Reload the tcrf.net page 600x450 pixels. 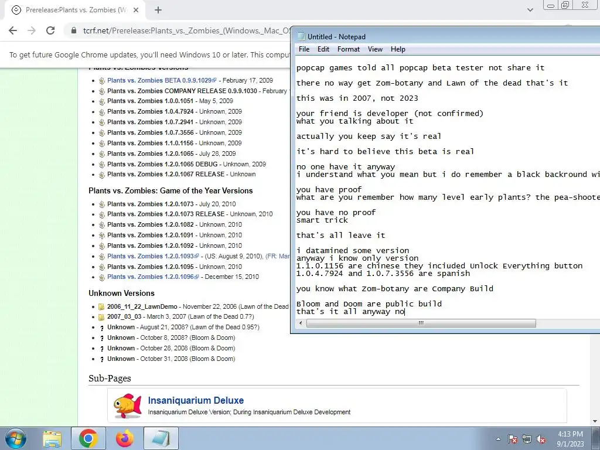50,30
